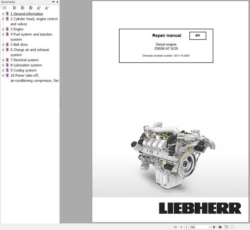
Task: Open bookmark 5 Belt drive
Action: pos(19,45)
